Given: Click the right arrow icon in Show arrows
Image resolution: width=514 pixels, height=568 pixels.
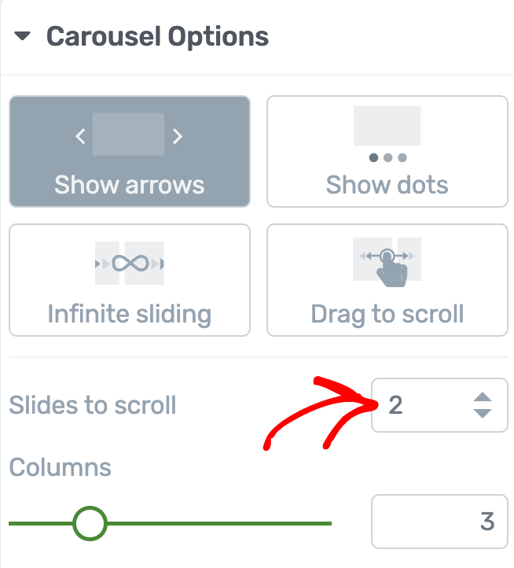Looking at the screenshot, I should tap(178, 136).
